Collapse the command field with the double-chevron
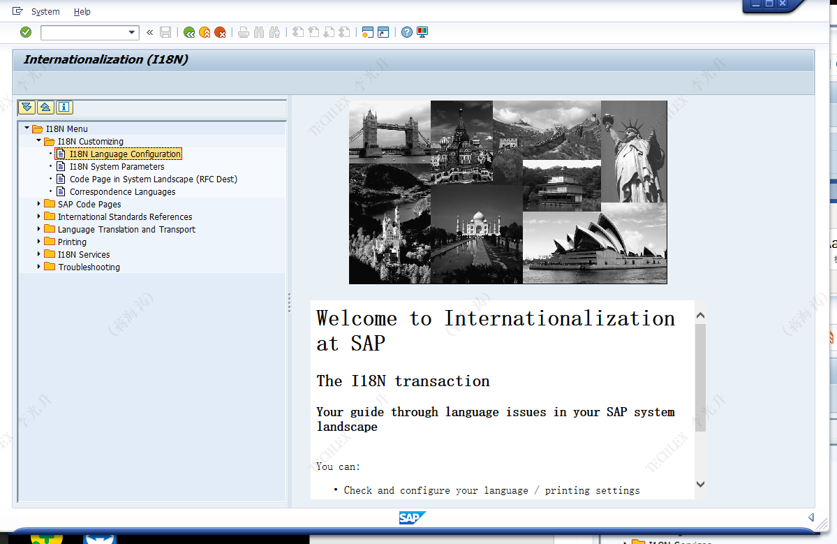837x544 pixels. pyautogui.click(x=150, y=33)
